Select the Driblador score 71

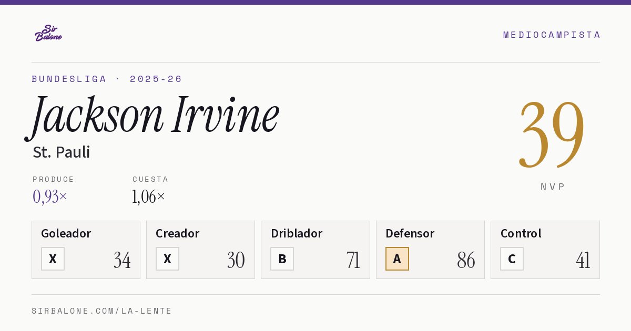pyautogui.click(x=353, y=260)
